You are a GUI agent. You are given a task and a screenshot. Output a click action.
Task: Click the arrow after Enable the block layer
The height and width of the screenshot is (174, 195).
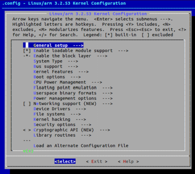tap(102, 56)
